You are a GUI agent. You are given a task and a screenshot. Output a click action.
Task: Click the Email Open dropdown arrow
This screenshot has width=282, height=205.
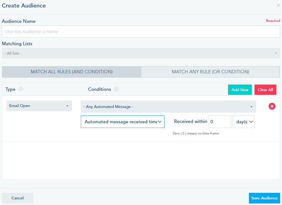(x=67, y=106)
